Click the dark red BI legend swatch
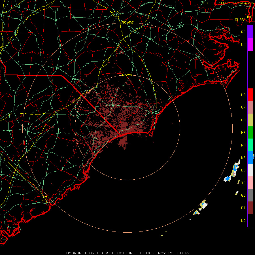Image resolution: width=255 pixels, height=255 pixels. tap(250, 208)
